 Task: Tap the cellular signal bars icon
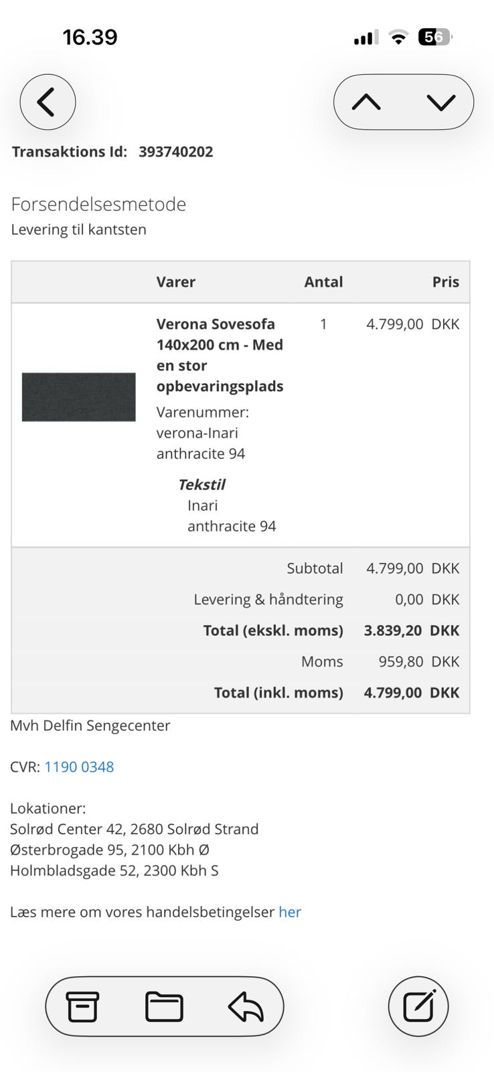pos(365,38)
